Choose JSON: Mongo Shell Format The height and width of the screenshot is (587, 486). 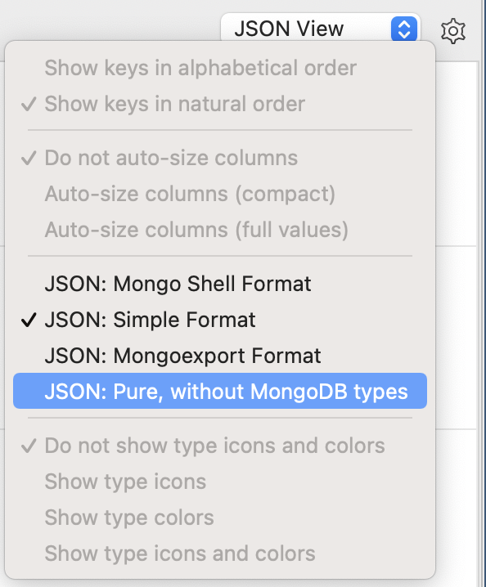(220, 284)
